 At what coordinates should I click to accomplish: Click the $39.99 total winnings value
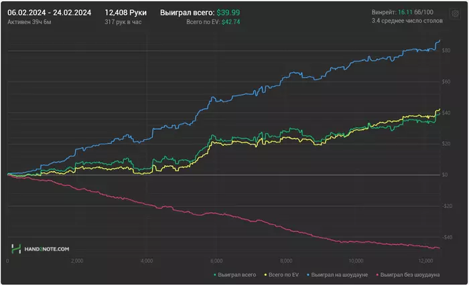pyautogui.click(x=229, y=13)
